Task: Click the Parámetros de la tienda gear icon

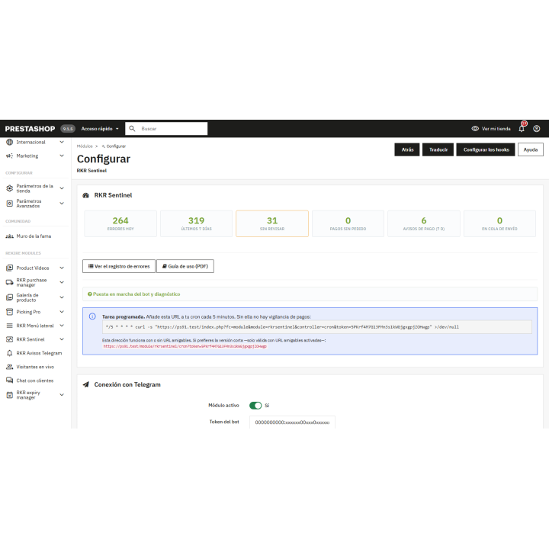Action: (x=9, y=188)
